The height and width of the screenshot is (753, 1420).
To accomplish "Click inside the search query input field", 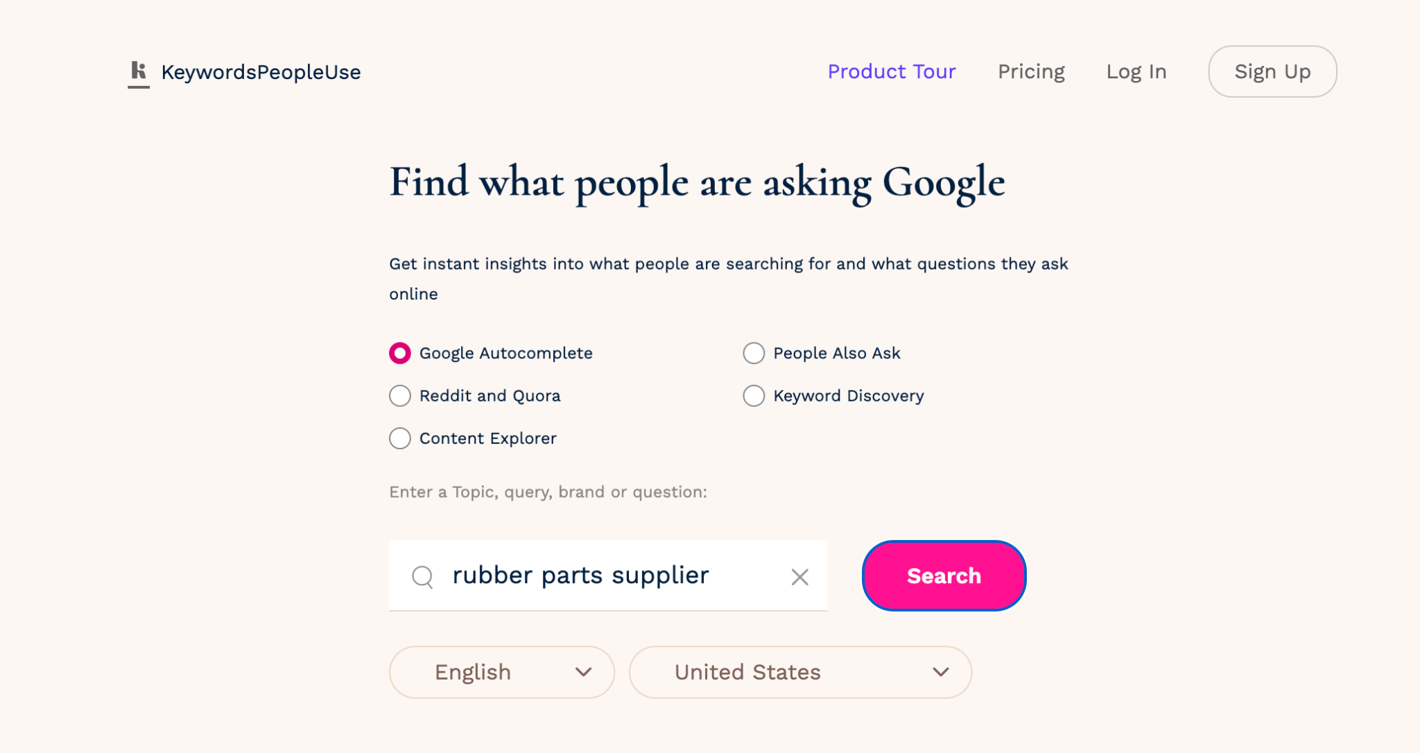I will (603, 575).
